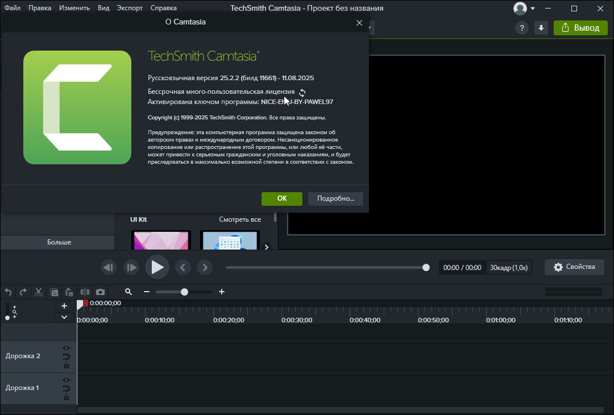The width and height of the screenshot is (614, 415).
Task: Click the timeline zoom out minus
Action: click(x=147, y=292)
